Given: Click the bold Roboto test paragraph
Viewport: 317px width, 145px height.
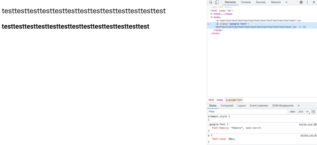Looking at the screenshot, I should click(76, 27).
